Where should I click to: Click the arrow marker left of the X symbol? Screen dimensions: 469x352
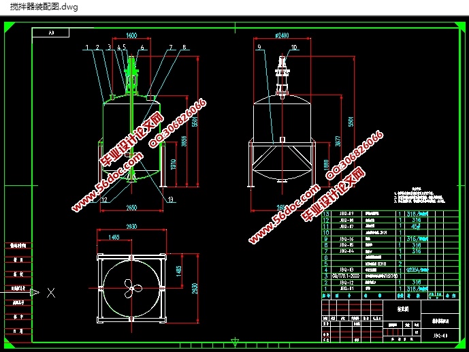tap(35, 293)
